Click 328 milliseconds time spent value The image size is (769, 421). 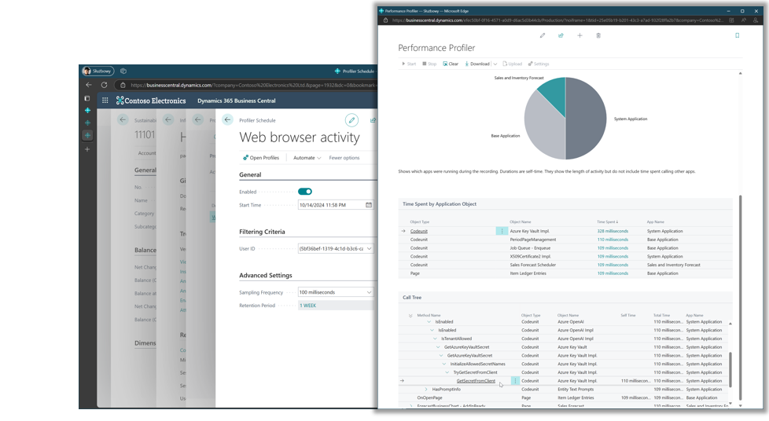tap(613, 232)
